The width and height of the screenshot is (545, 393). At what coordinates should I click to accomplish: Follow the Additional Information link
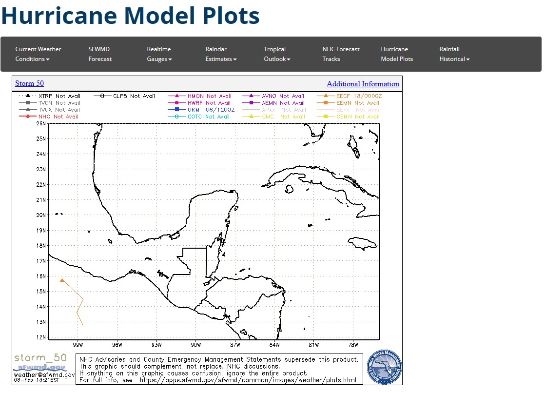363,84
